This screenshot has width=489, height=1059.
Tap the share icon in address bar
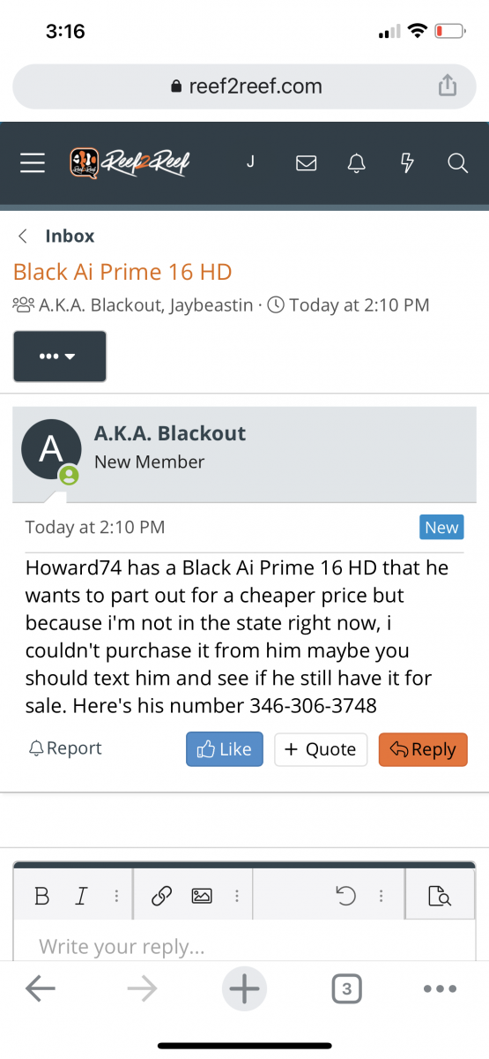[x=447, y=86]
